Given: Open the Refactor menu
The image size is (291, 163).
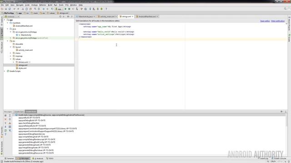Looking at the screenshot, I should click(x=43, y=5).
